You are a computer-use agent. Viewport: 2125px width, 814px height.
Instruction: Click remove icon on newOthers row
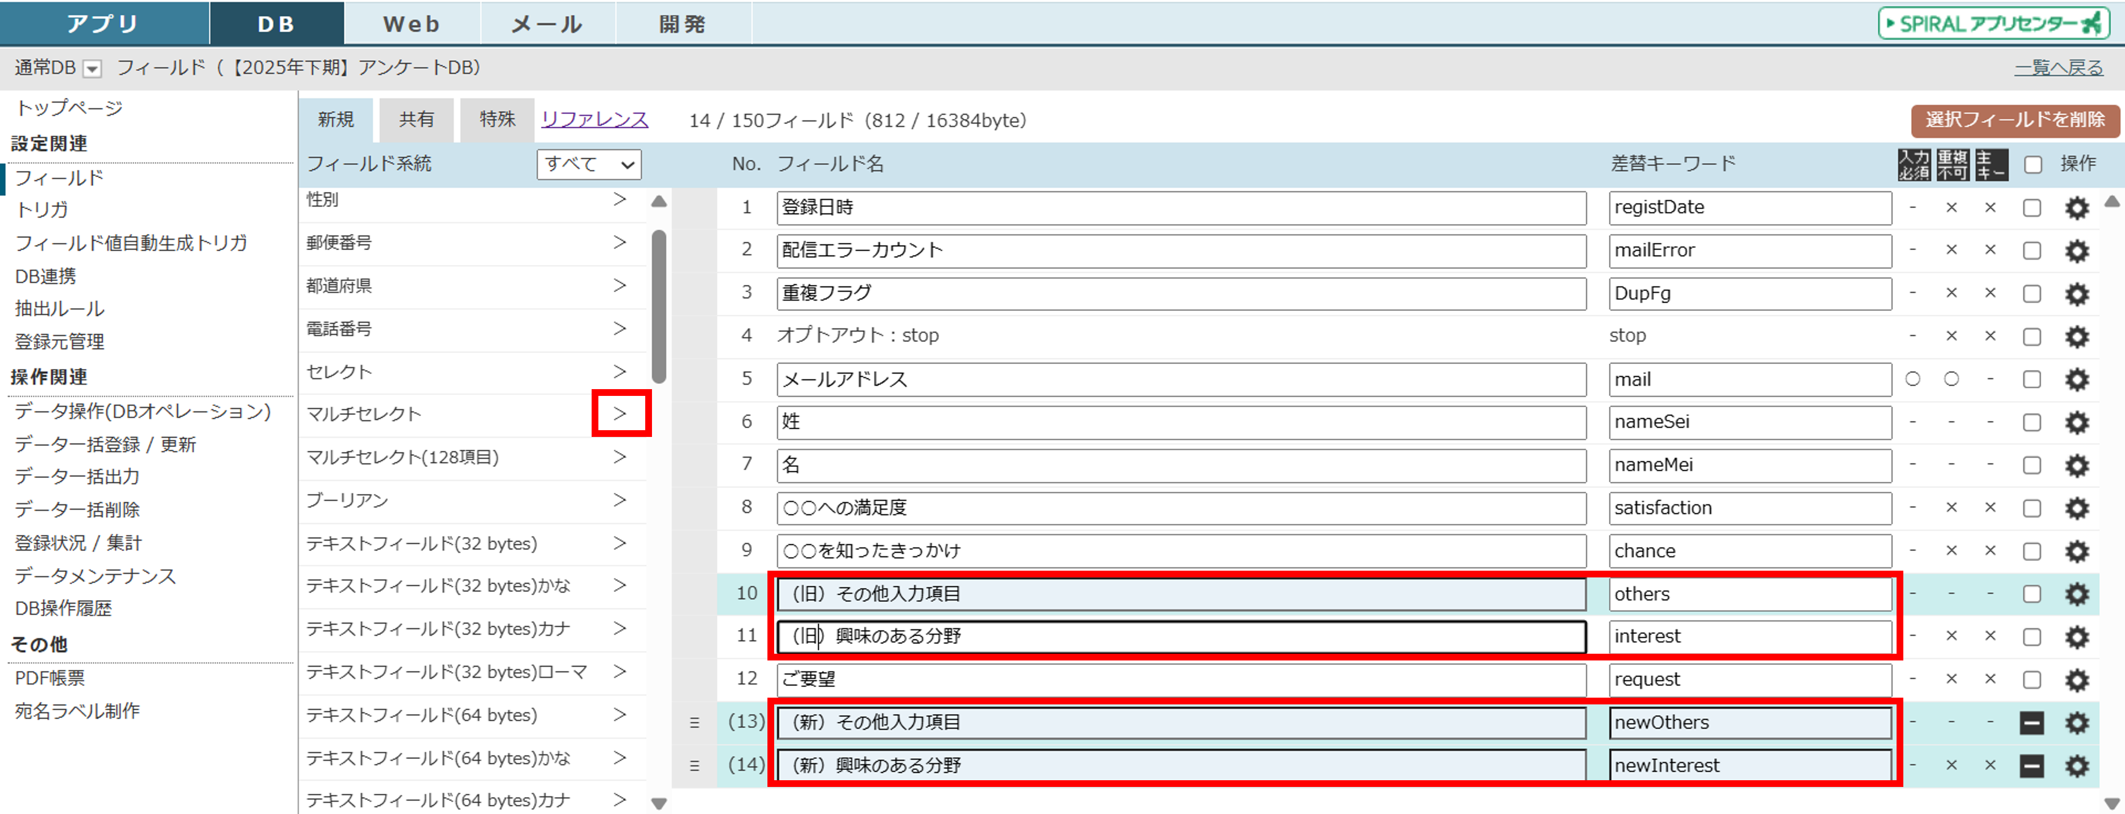coord(2032,722)
